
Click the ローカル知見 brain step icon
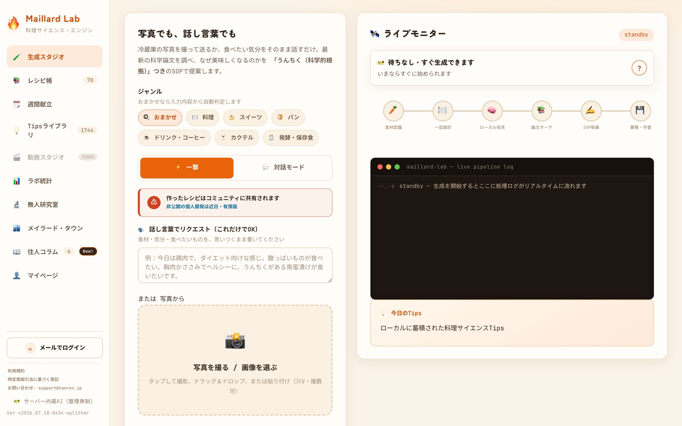[x=492, y=111]
